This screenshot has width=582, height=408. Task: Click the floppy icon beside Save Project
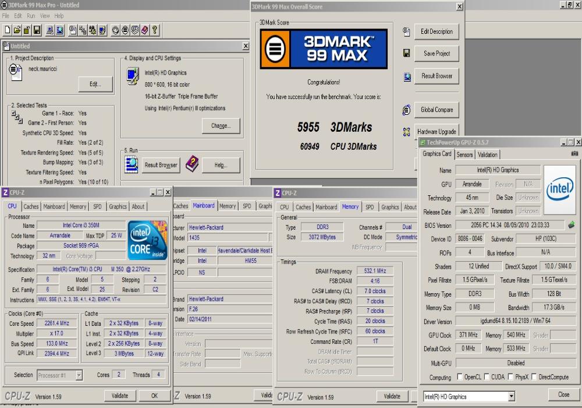pyautogui.click(x=406, y=54)
